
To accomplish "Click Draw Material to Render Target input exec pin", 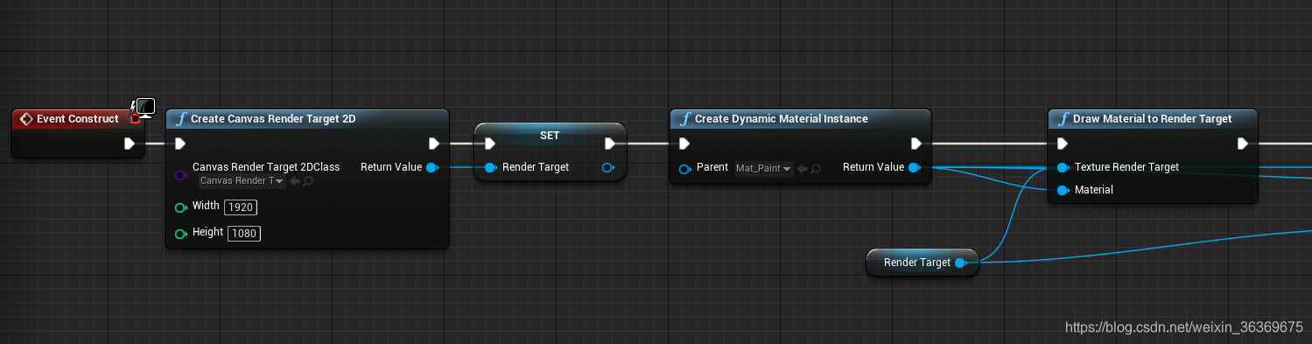I will click(1063, 144).
